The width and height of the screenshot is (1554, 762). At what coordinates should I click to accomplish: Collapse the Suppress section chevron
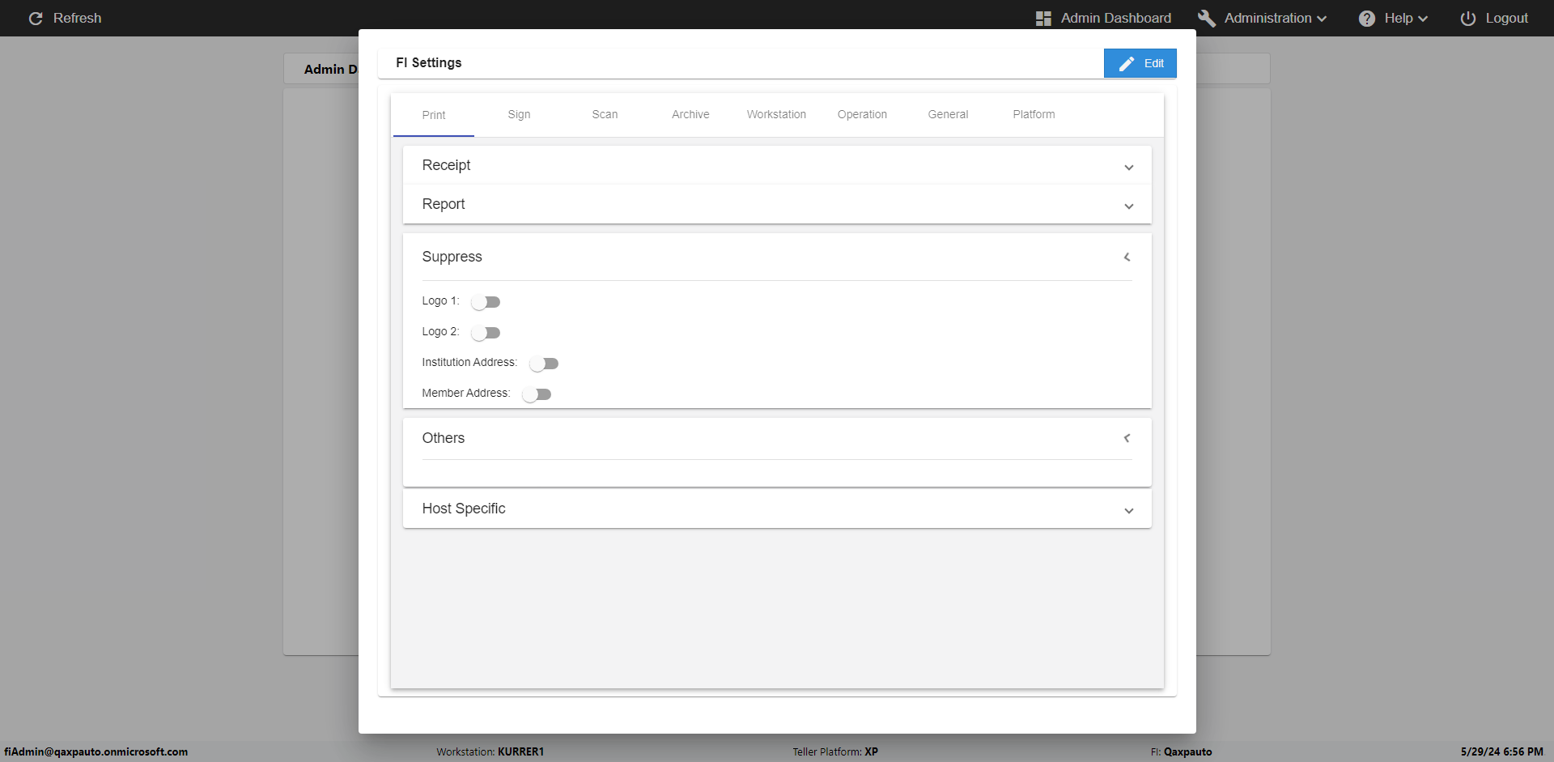(1127, 257)
